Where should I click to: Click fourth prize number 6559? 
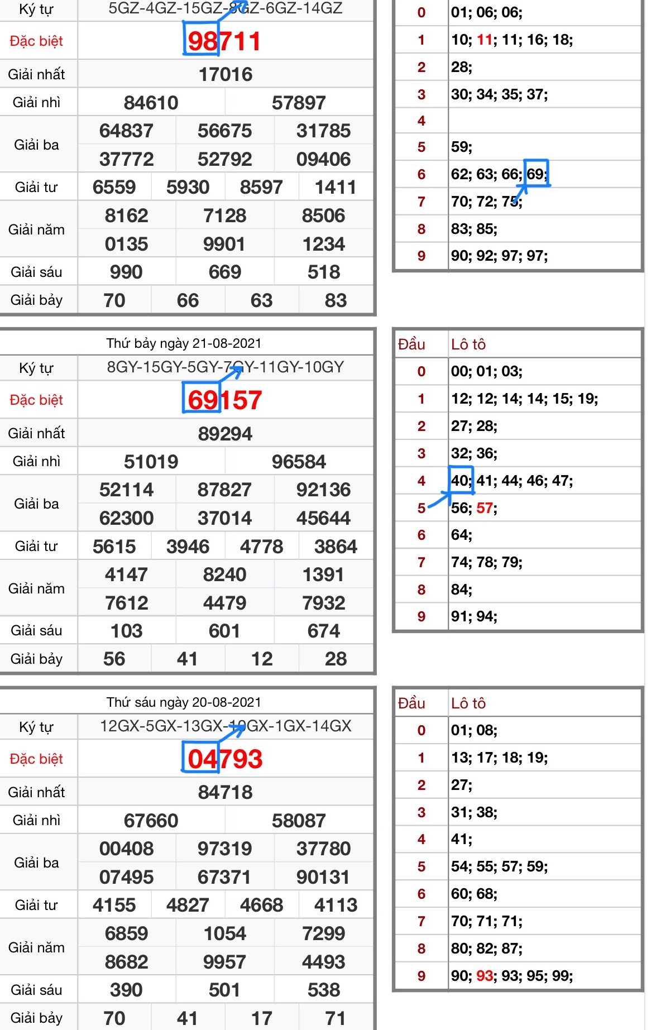114,187
